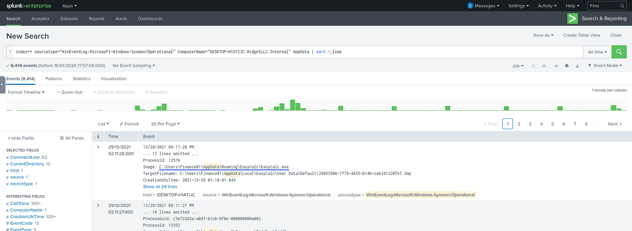Expand the 02:11:27 event row

[98, 205]
